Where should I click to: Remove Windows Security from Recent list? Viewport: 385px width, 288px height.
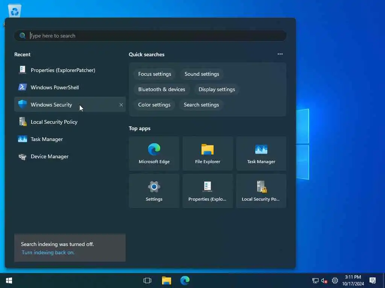pos(121,105)
